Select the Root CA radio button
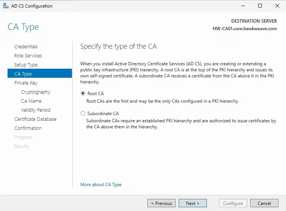Image resolution: width=286 pixels, height=211 pixels. pos(83,94)
